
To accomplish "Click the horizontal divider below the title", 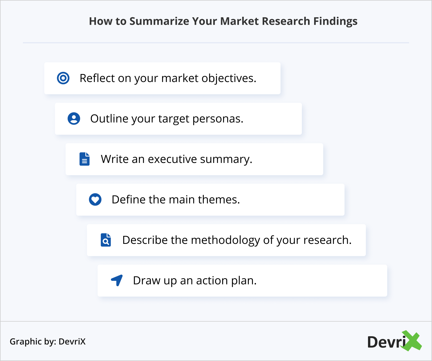I will click(216, 43).
